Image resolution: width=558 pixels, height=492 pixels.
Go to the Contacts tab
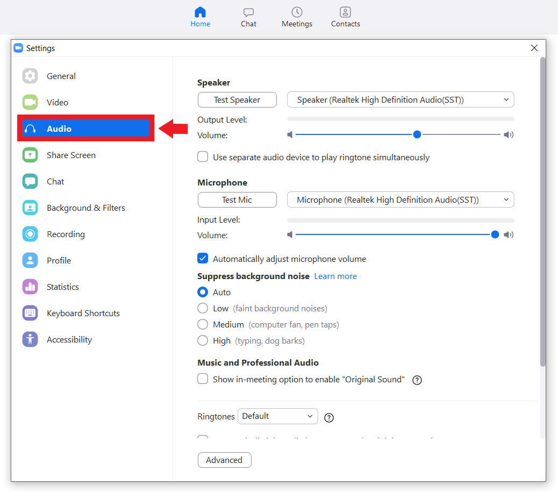click(345, 17)
